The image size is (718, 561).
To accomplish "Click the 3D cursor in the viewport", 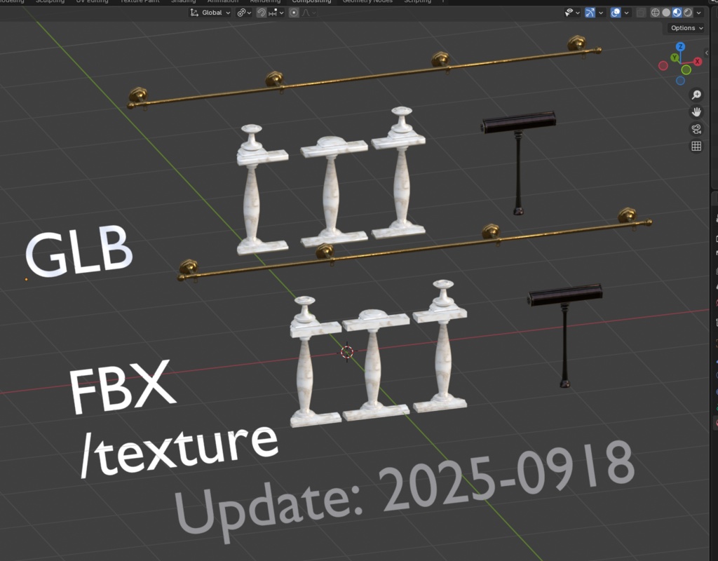I will coord(347,352).
